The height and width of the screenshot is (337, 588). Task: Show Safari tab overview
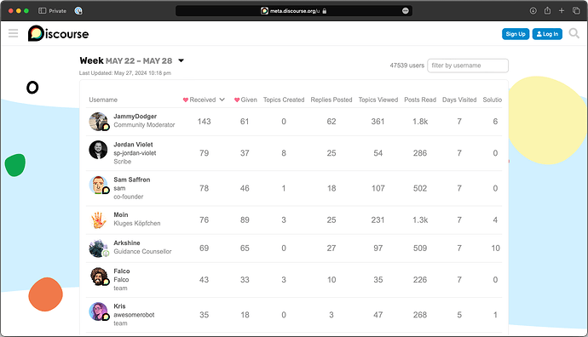tap(576, 11)
